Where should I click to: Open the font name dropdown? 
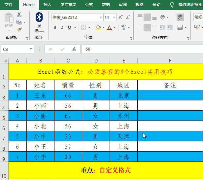pyautogui.click(x=100, y=17)
